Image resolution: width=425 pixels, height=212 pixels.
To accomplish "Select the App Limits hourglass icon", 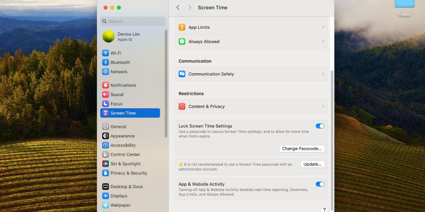I will (182, 27).
